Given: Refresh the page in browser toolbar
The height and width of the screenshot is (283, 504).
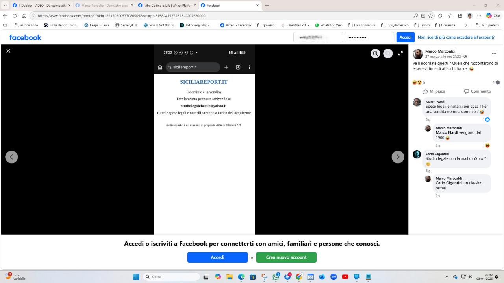Looking at the screenshot, I should click(x=15, y=16).
